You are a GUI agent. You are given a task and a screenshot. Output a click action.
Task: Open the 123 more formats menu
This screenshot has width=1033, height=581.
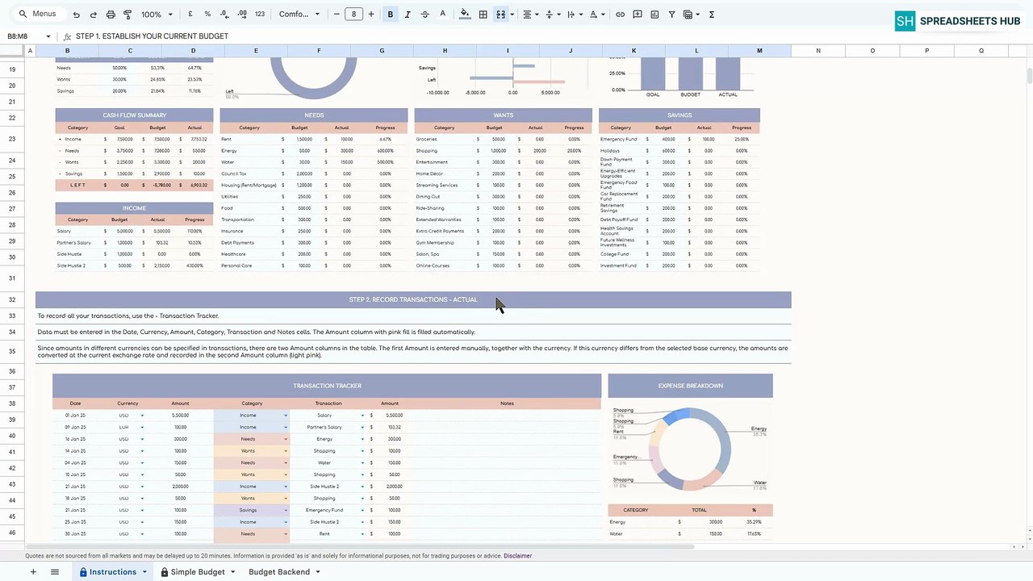[260, 15]
